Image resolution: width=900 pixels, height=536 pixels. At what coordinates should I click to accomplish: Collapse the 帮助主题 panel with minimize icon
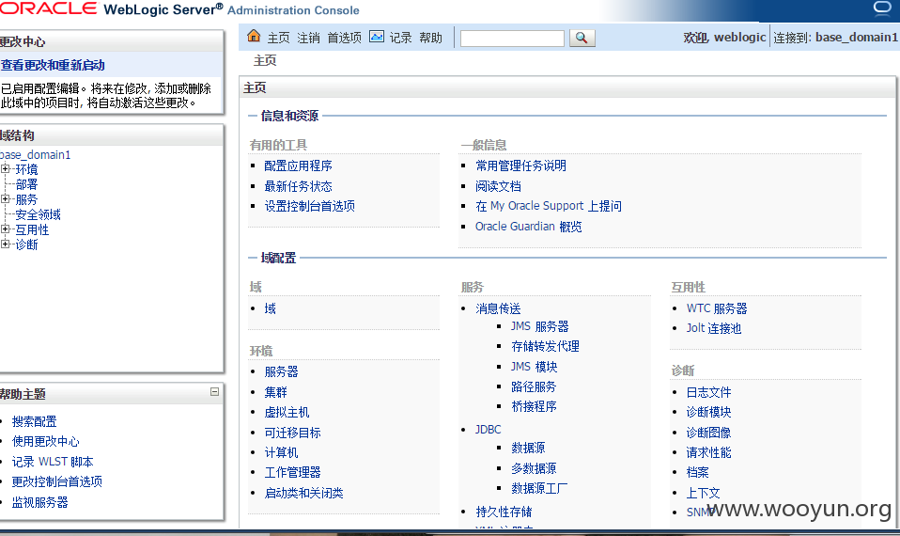[215, 392]
